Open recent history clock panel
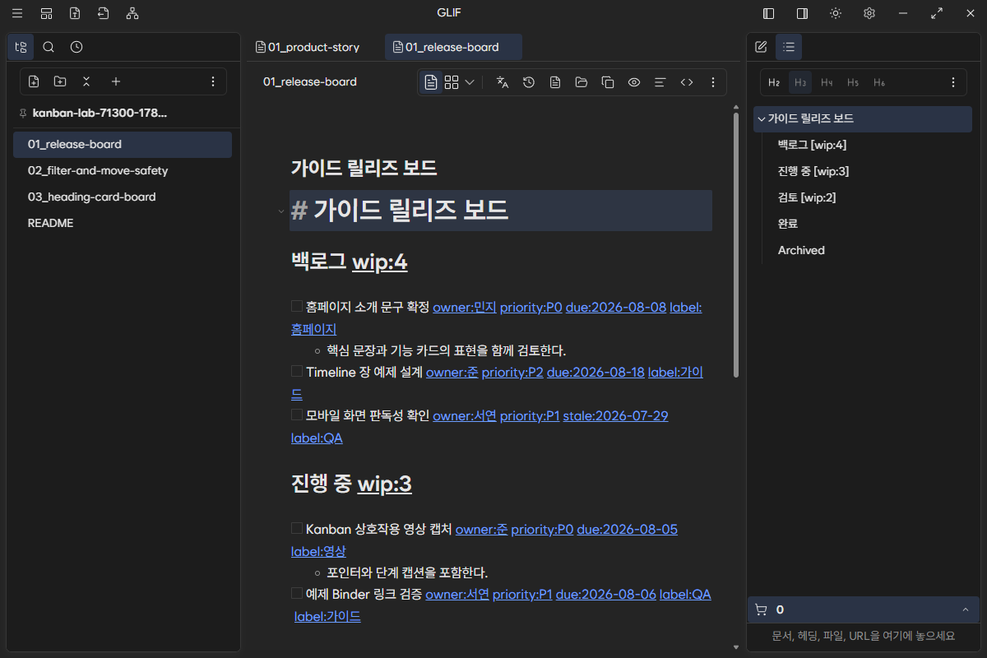This screenshot has height=658, width=987. click(x=76, y=47)
